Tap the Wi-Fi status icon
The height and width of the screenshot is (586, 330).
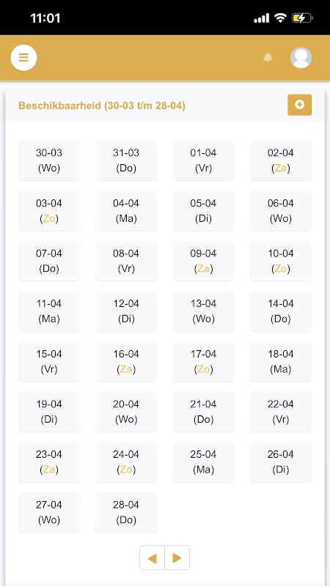[x=280, y=18]
